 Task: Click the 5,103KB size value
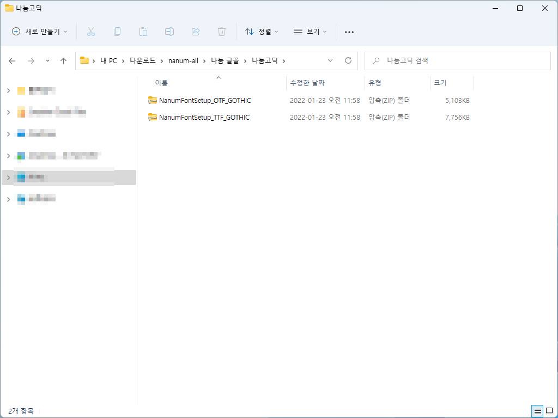point(457,101)
